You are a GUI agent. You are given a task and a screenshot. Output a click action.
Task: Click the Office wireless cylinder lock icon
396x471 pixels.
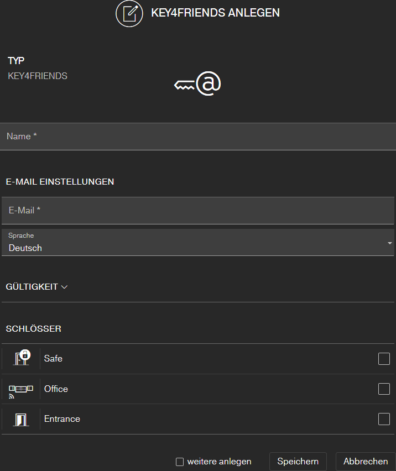click(21, 389)
